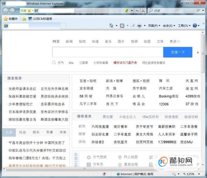Click hot search 江歌案

pyautogui.click(x=83, y=63)
